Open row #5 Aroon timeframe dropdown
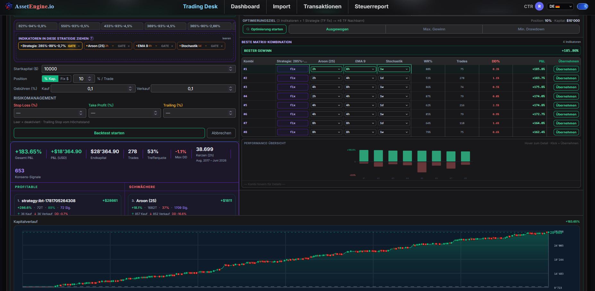 point(326,105)
